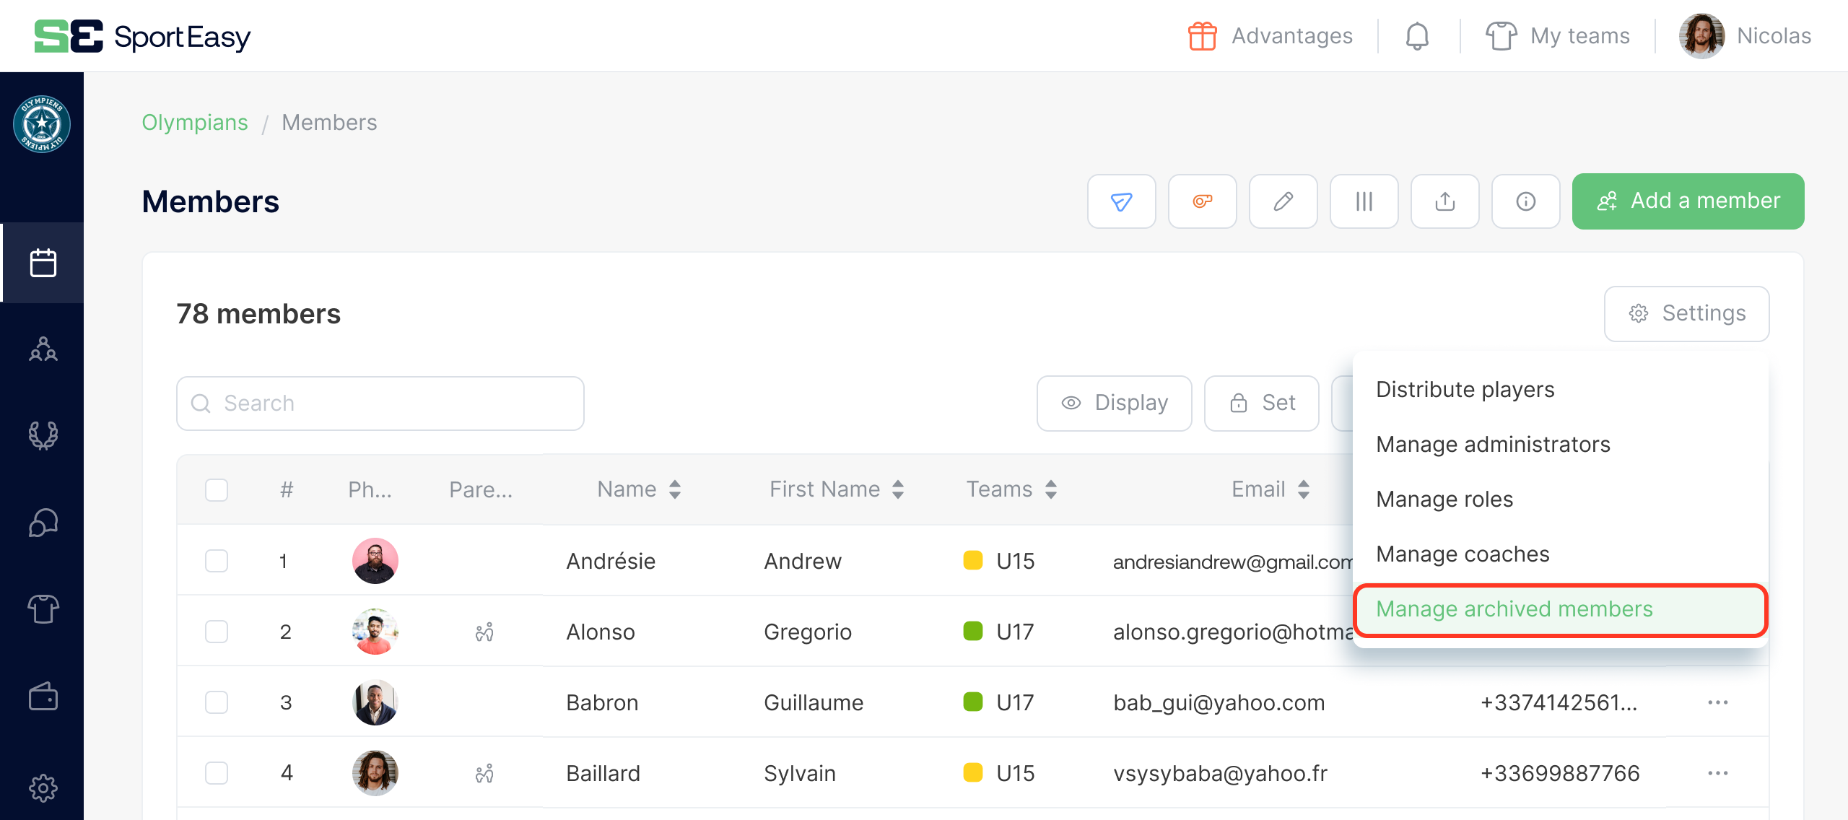Select Distribute players from the Settings menu
The height and width of the screenshot is (820, 1848).
1465,389
